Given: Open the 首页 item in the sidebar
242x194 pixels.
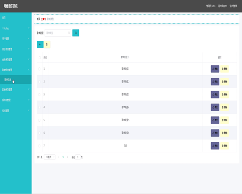Looking at the screenshot, I should coord(15,17).
